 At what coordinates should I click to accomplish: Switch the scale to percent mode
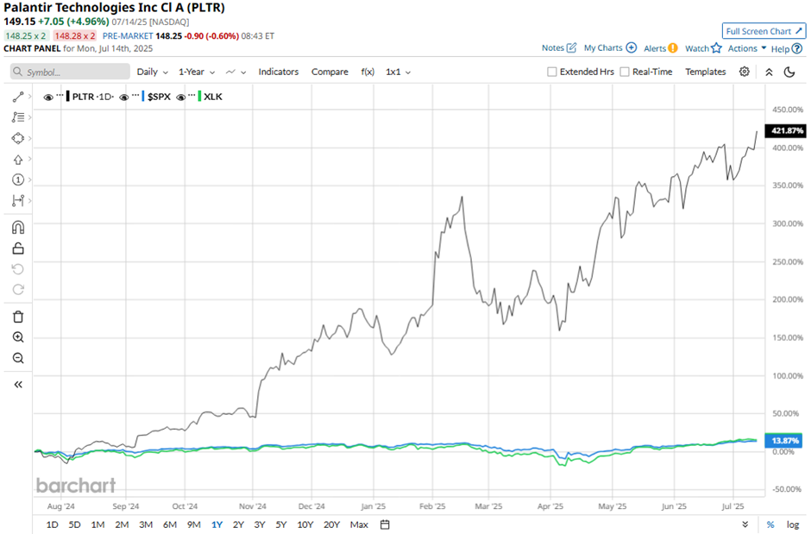point(770,525)
